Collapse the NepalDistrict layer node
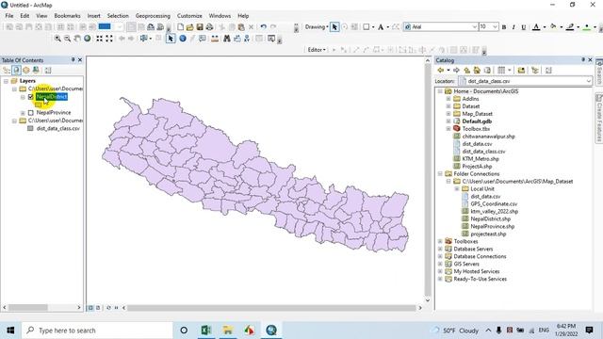Screen dimensions: 603x339 pos(23,97)
